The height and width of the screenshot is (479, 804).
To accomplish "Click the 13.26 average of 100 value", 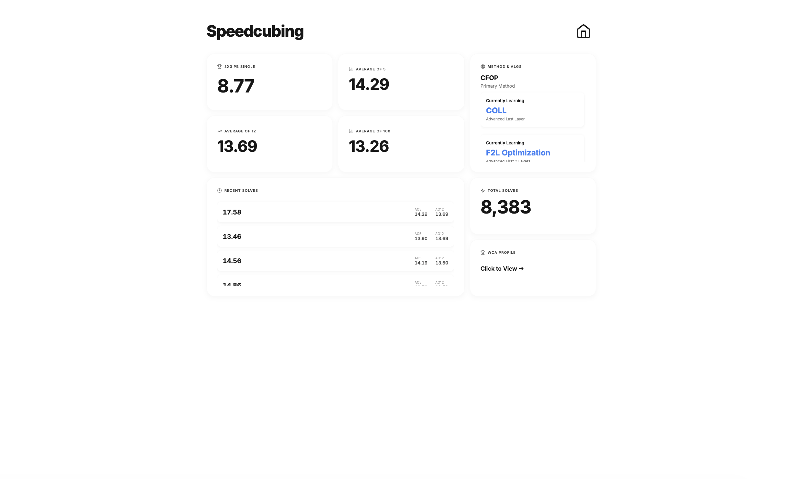I will 369,146.
